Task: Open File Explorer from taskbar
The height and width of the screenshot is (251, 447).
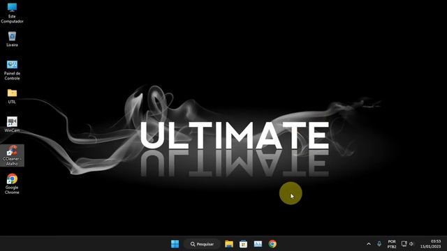Action: click(x=229, y=244)
